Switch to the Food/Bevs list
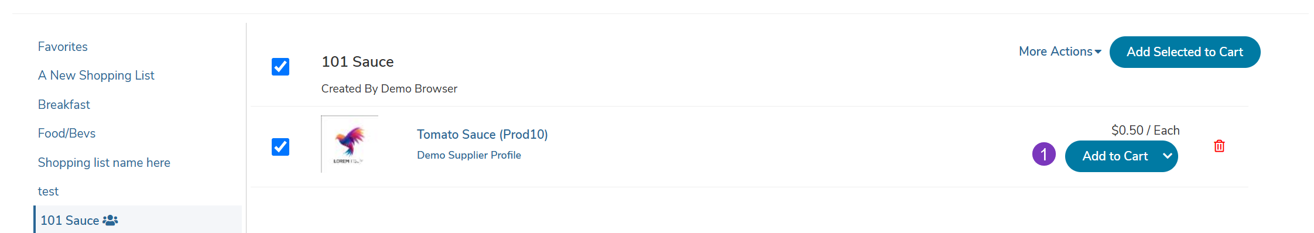Image resolution: width=1314 pixels, height=233 pixels. 67,133
